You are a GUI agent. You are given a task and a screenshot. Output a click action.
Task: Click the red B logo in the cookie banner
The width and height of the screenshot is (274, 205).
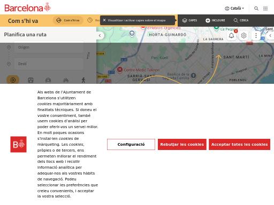(18, 144)
